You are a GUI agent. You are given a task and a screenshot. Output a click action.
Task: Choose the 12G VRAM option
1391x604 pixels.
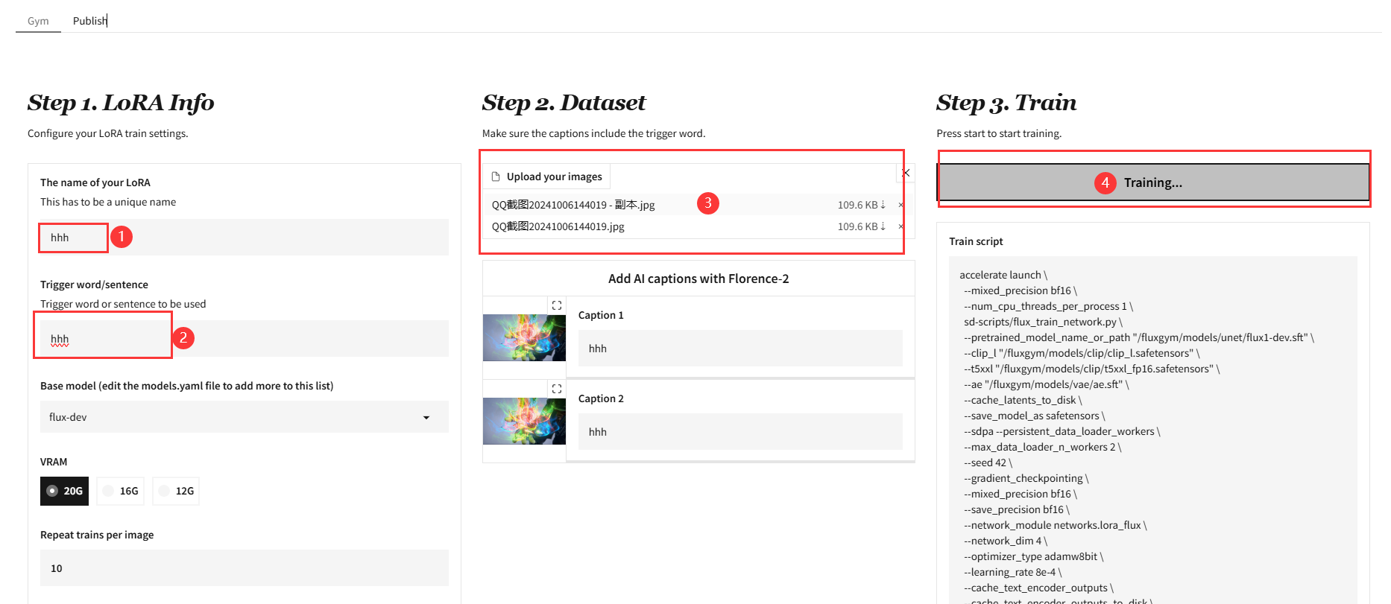click(x=176, y=491)
